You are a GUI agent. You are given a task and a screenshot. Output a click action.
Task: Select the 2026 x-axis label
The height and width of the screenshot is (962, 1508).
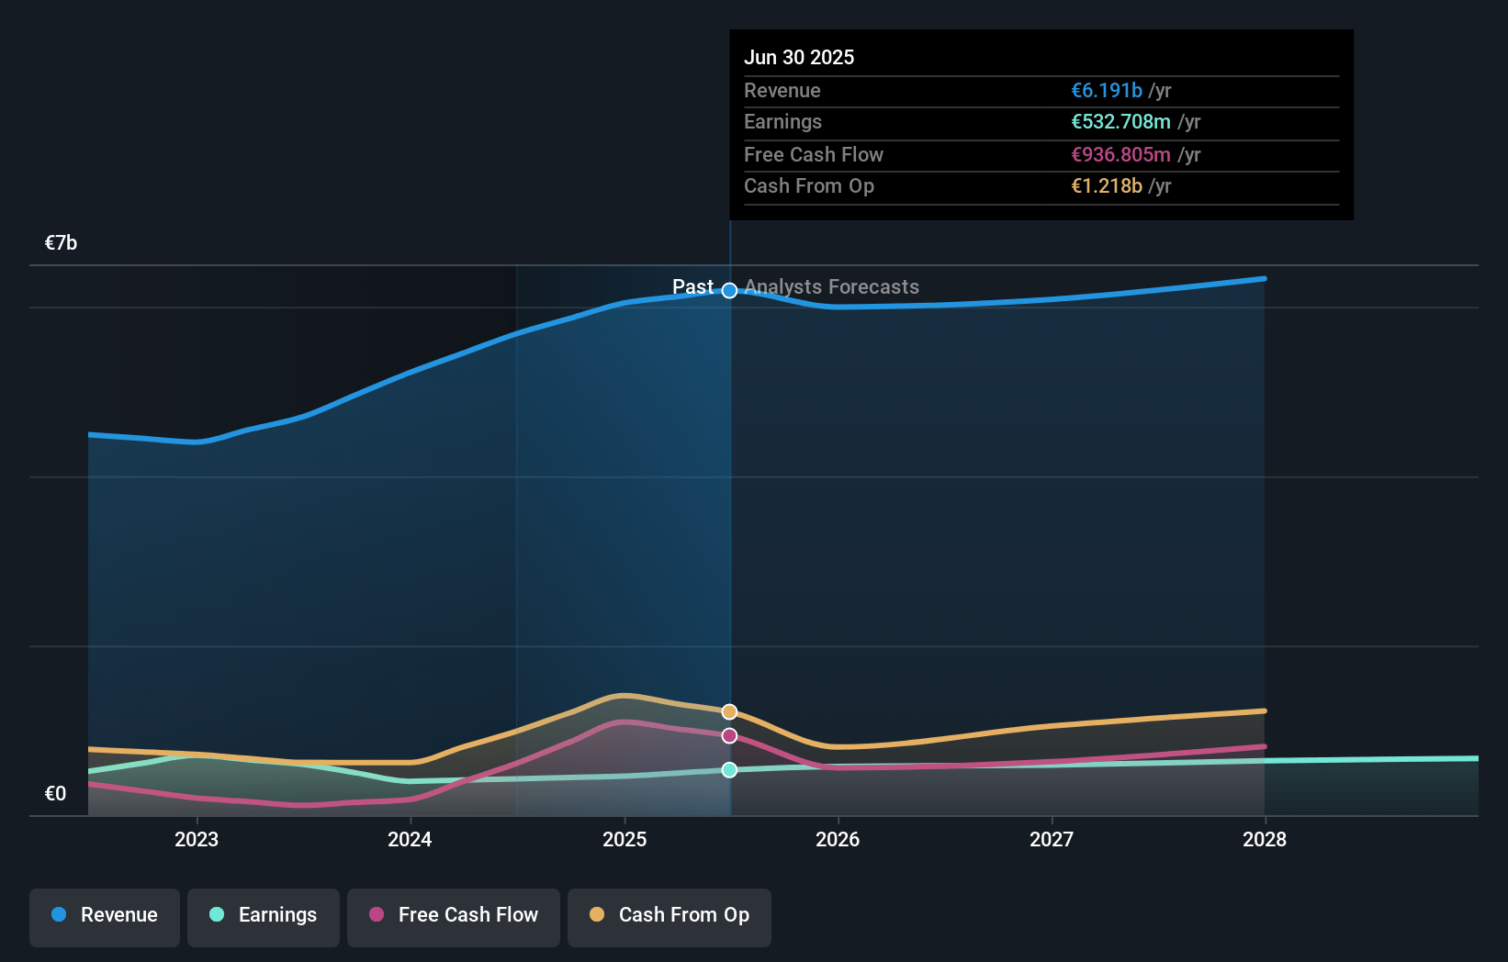[838, 840]
